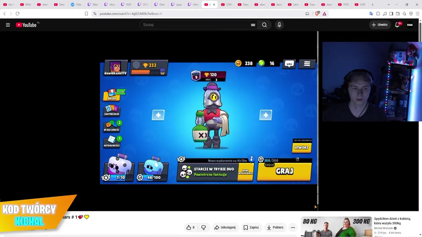Viewport: 422px width, 237px height.
Task: Open the big box showing 7/10
Action: (x=118, y=168)
